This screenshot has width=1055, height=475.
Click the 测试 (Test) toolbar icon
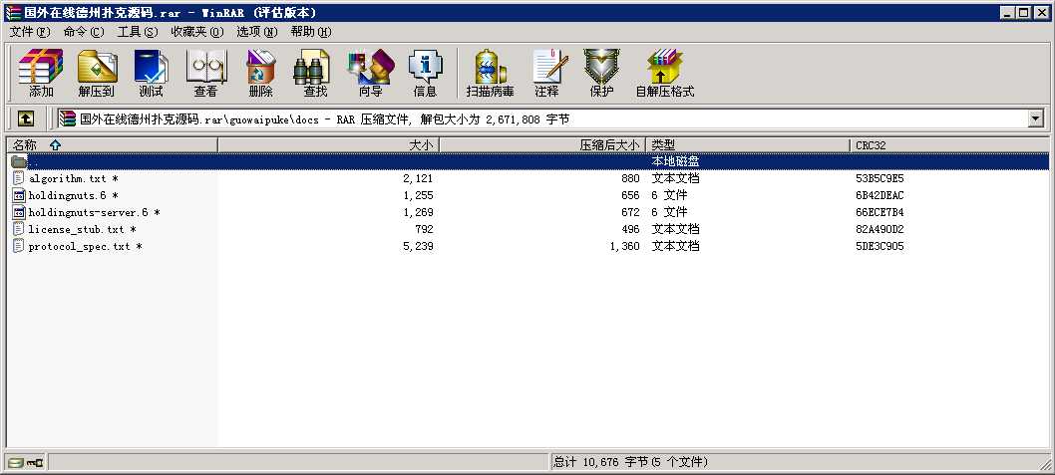point(151,73)
